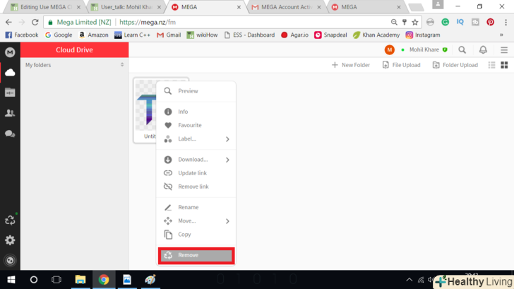
Task: Open the MEGA hamburger menu
Action: (x=504, y=50)
